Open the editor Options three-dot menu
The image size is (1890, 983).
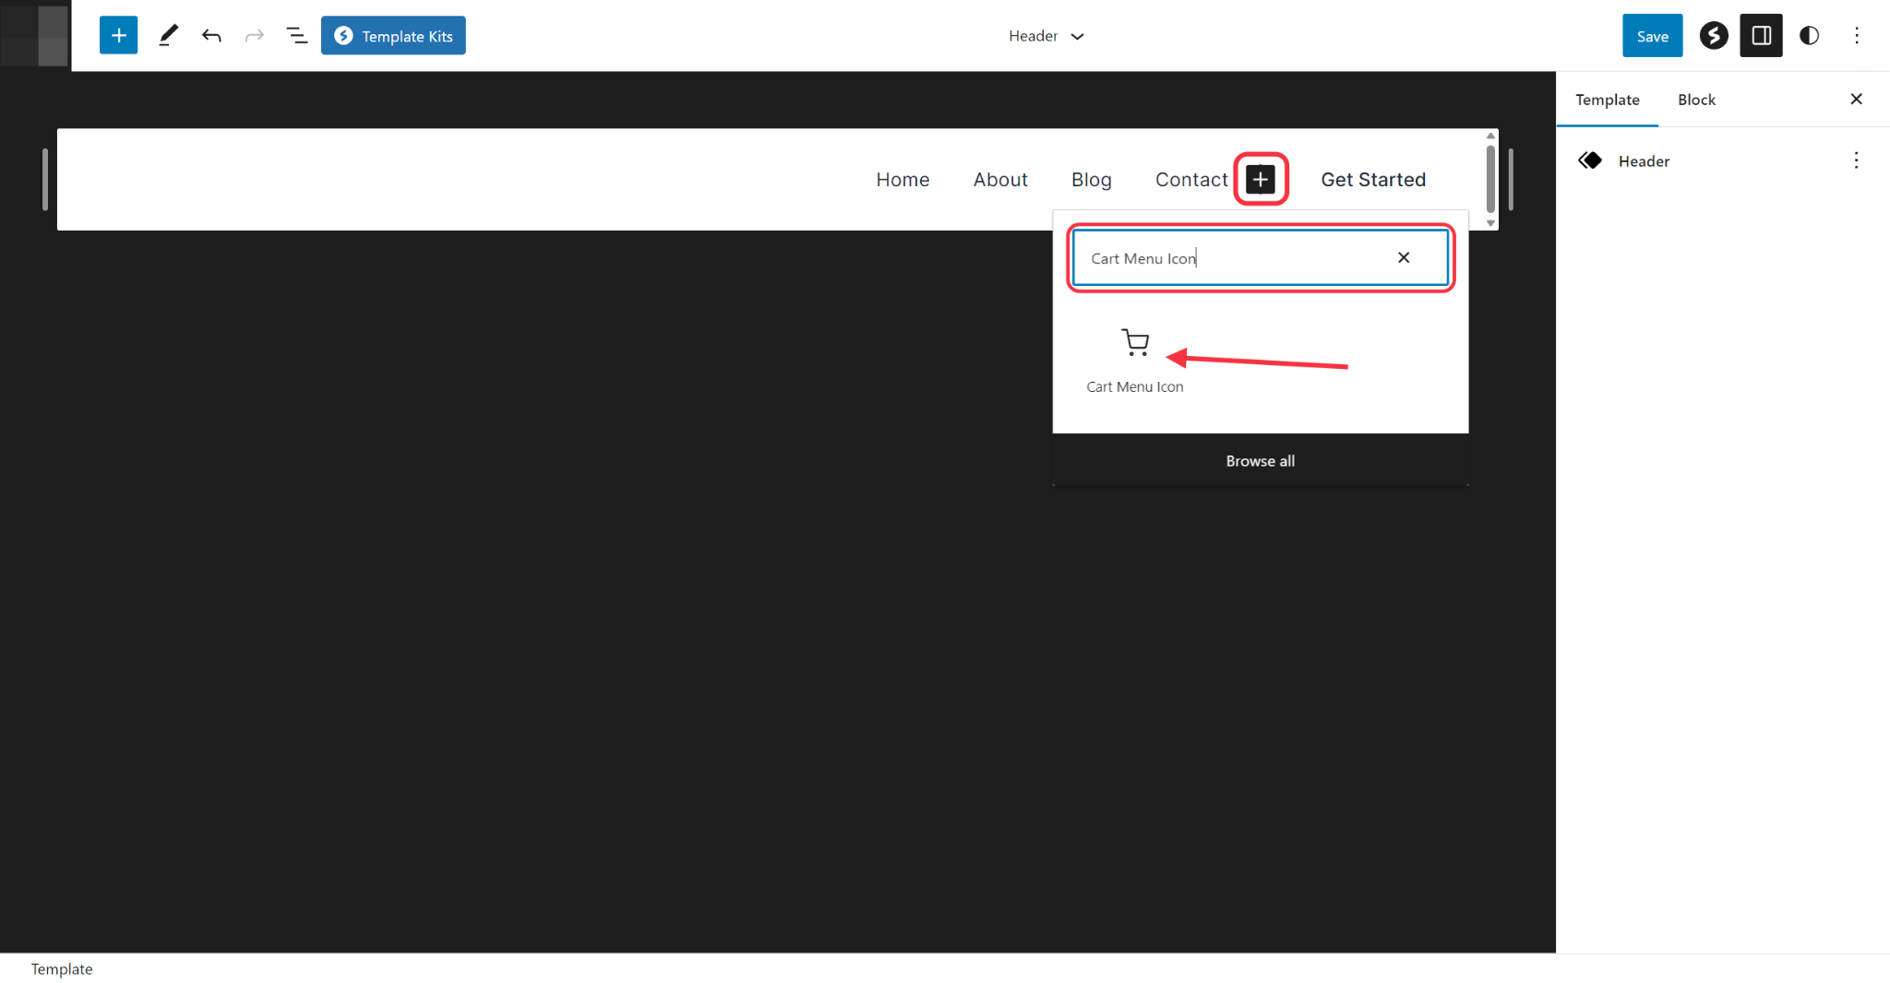point(1857,35)
